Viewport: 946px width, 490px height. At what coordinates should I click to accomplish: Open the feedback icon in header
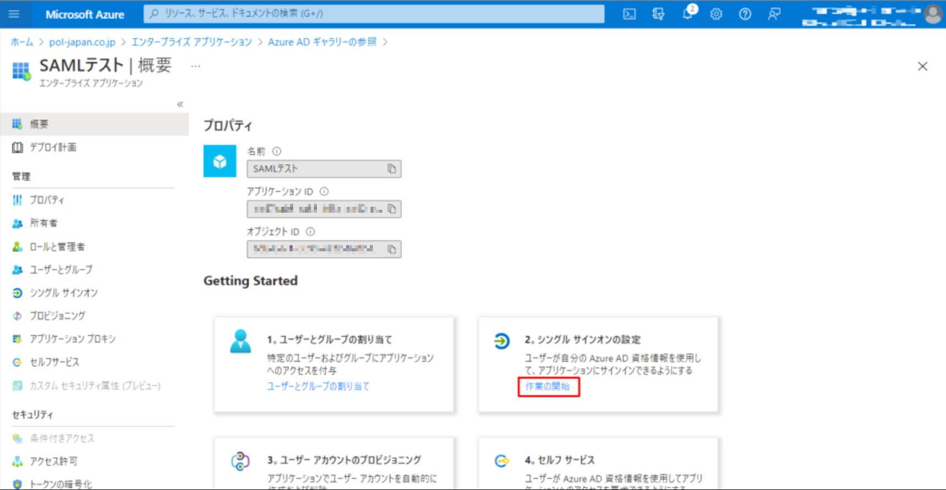coord(774,14)
